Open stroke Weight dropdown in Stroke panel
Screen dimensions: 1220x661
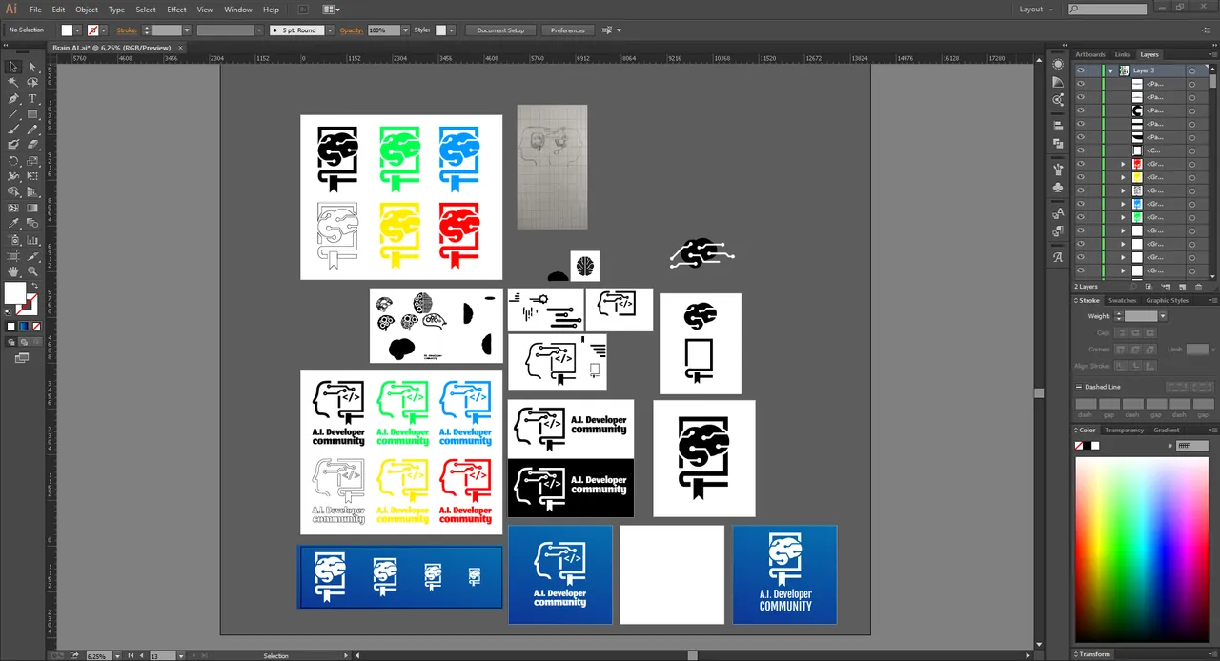[1162, 316]
